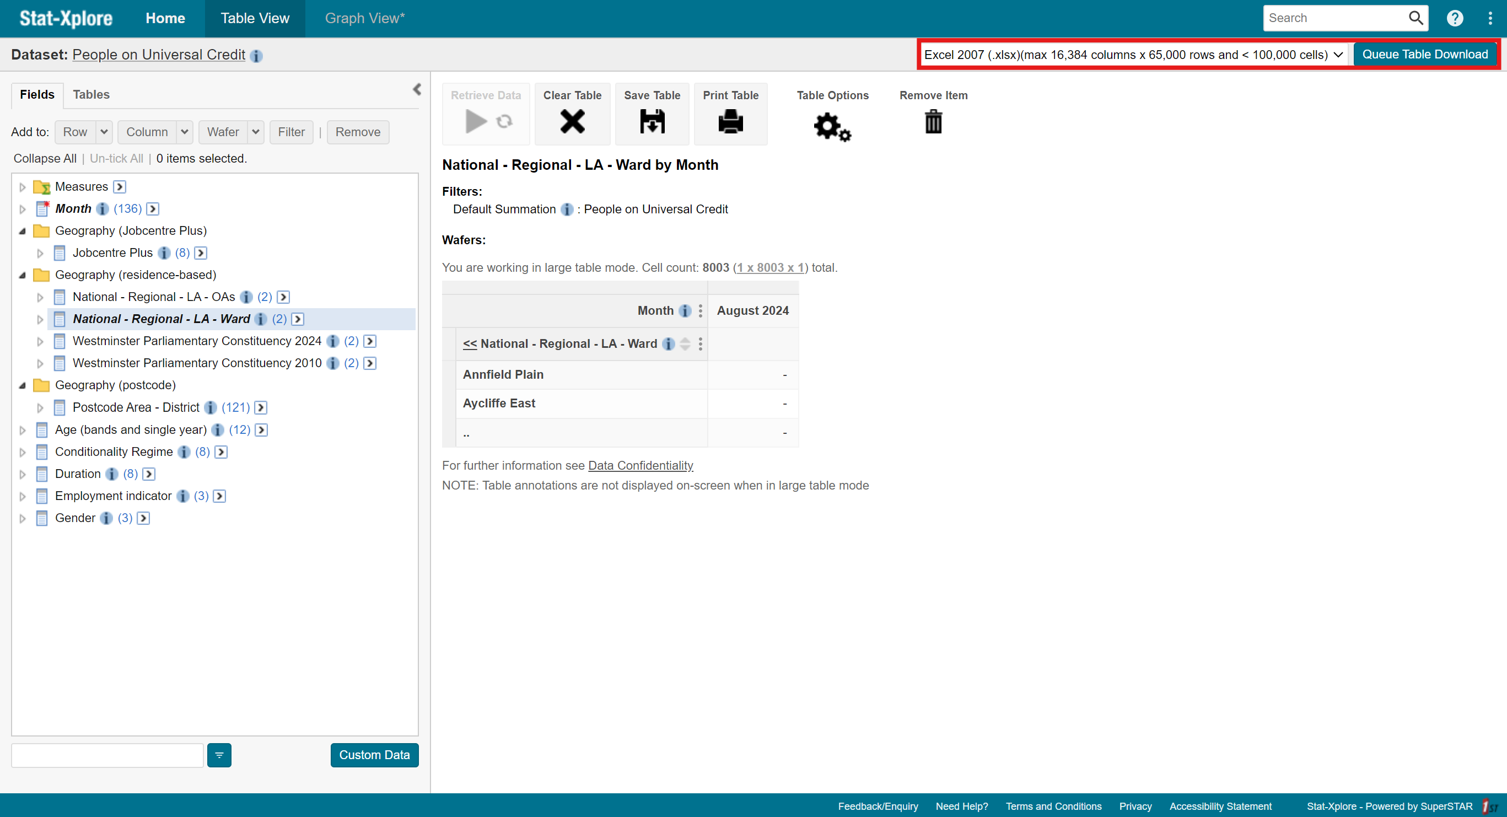
Task: Click the Retrieve Data play icon
Action: pyautogui.click(x=475, y=121)
